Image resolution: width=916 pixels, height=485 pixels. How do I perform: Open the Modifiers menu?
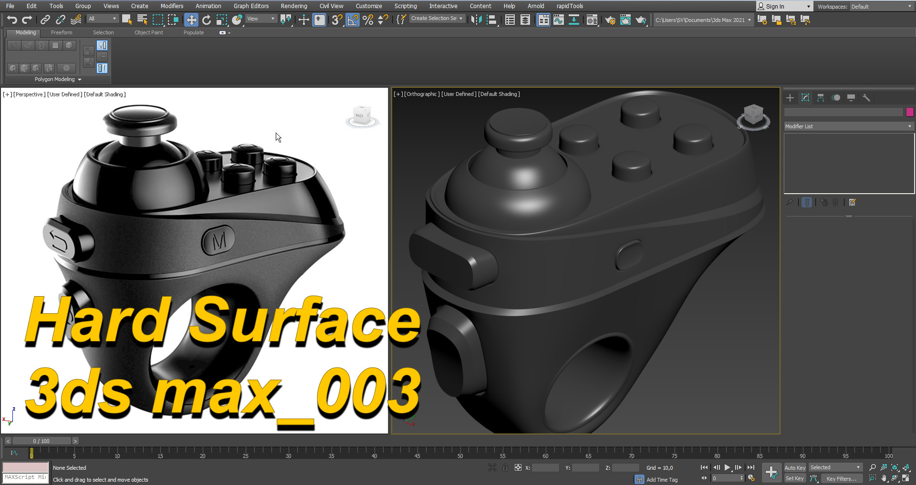pyautogui.click(x=172, y=6)
